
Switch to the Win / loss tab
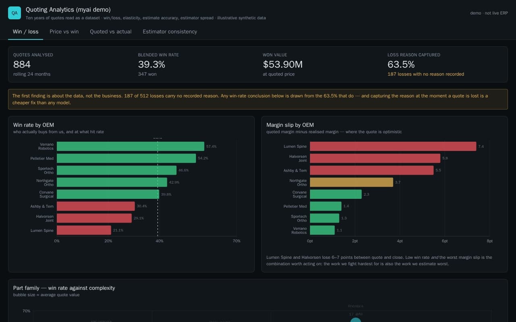(x=25, y=31)
